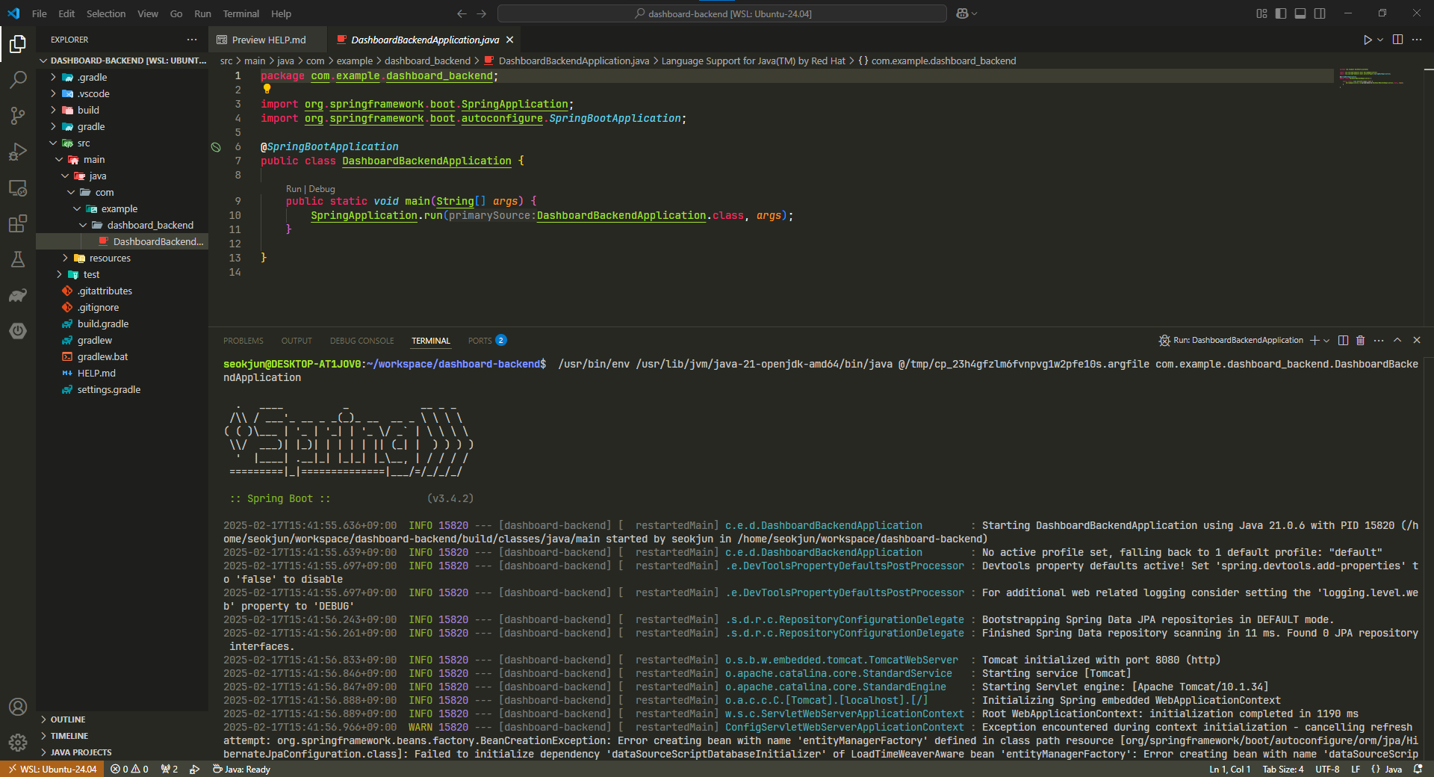Open the Terminal menu
This screenshot has height=777, width=1434.
click(240, 13)
